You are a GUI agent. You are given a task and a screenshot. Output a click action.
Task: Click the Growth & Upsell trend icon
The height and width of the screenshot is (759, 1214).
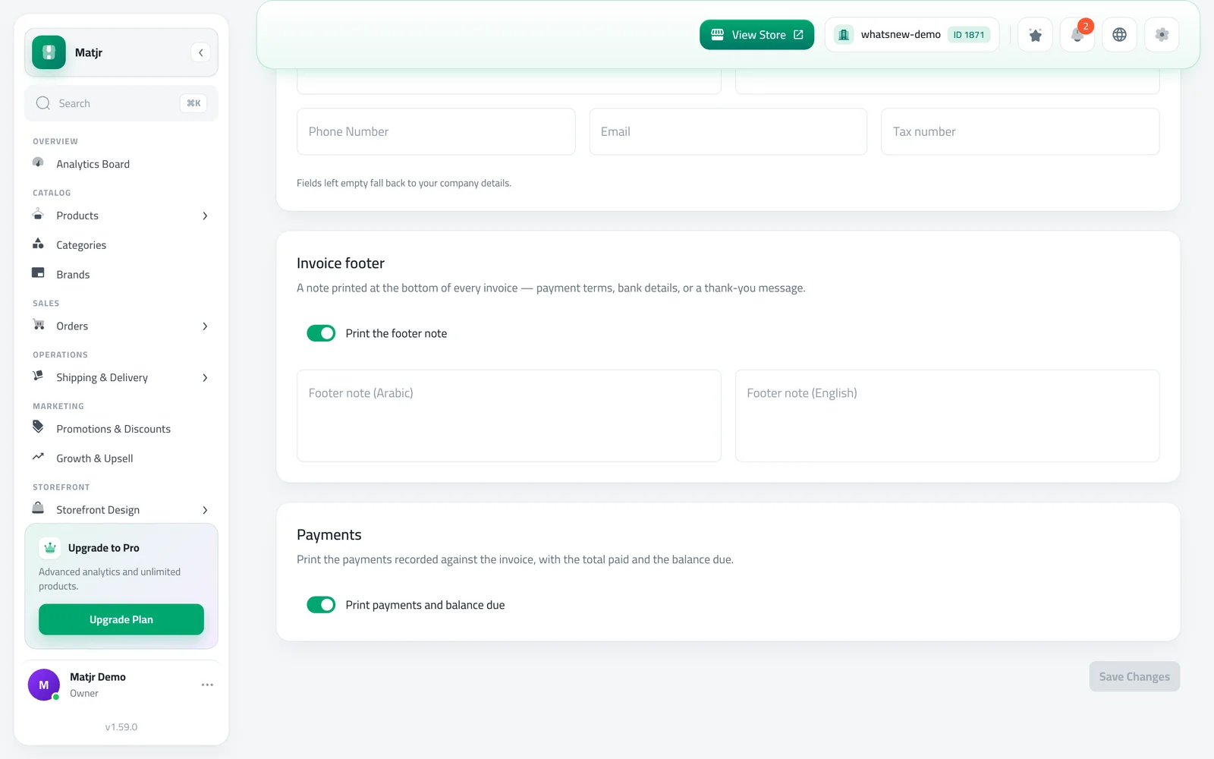[38, 457]
